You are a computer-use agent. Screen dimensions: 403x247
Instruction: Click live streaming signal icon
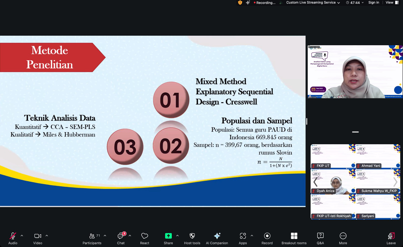tap(281, 3)
